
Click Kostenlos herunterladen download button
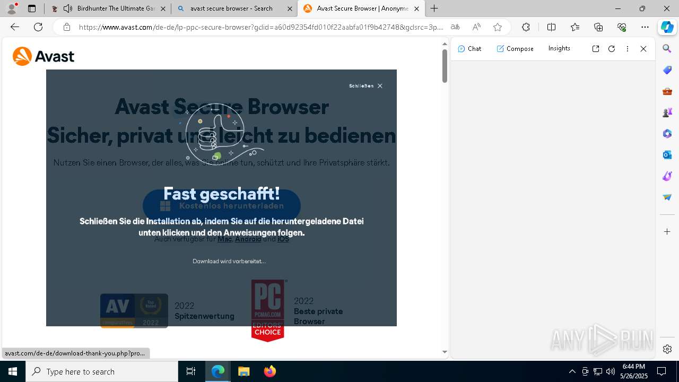pyautogui.click(x=222, y=205)
